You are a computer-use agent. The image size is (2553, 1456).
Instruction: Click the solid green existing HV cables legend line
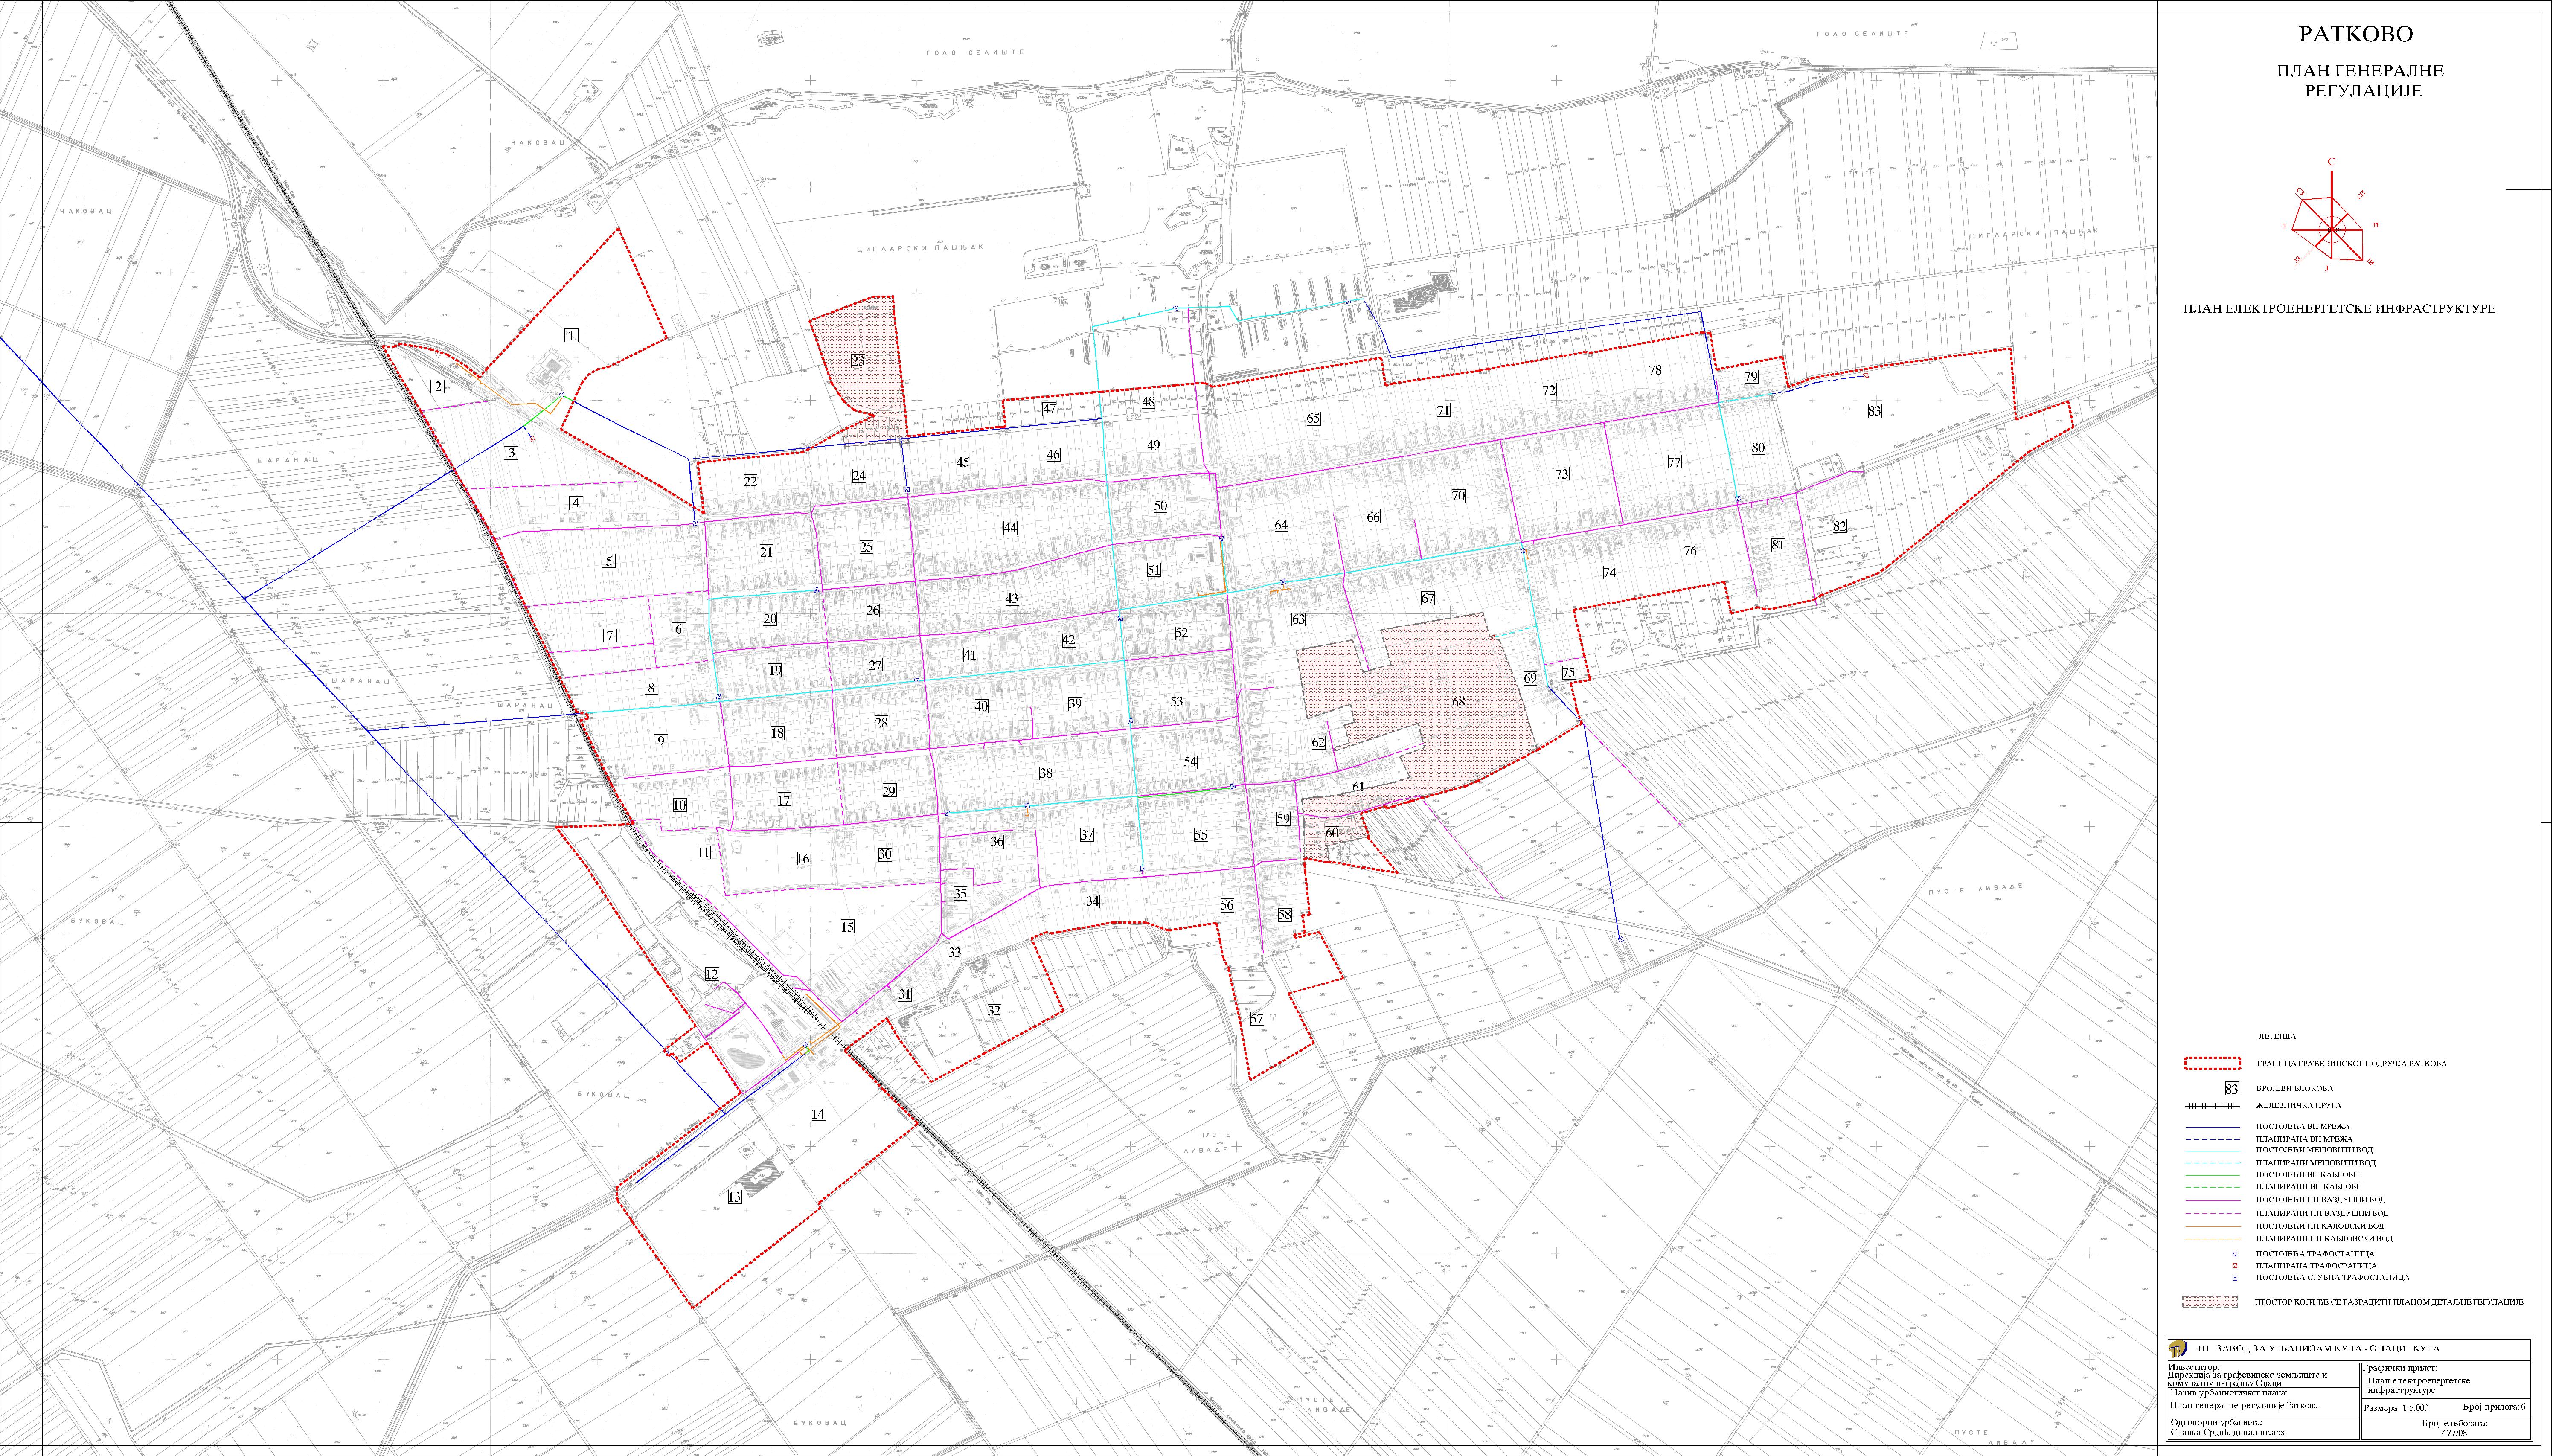(x=2213, y=1175)
